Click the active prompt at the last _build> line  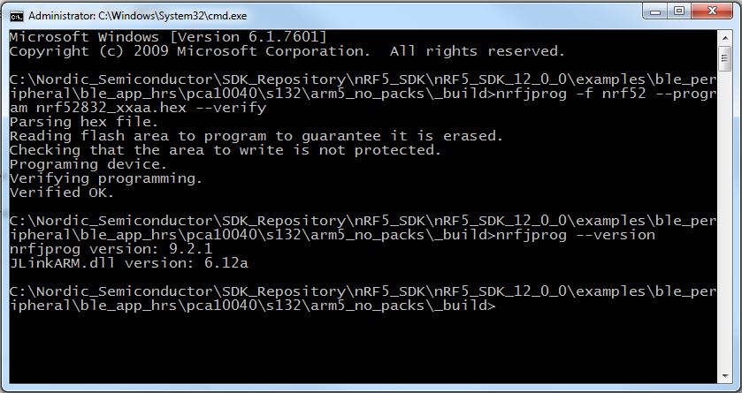[x=495, y=306]
